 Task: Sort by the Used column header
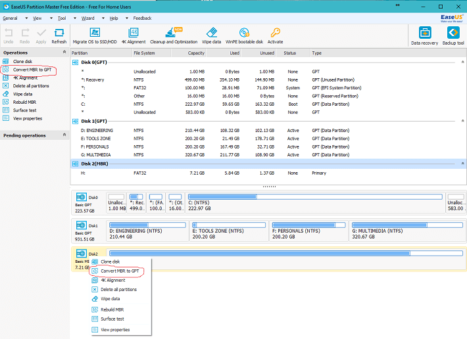pos(224,53)
